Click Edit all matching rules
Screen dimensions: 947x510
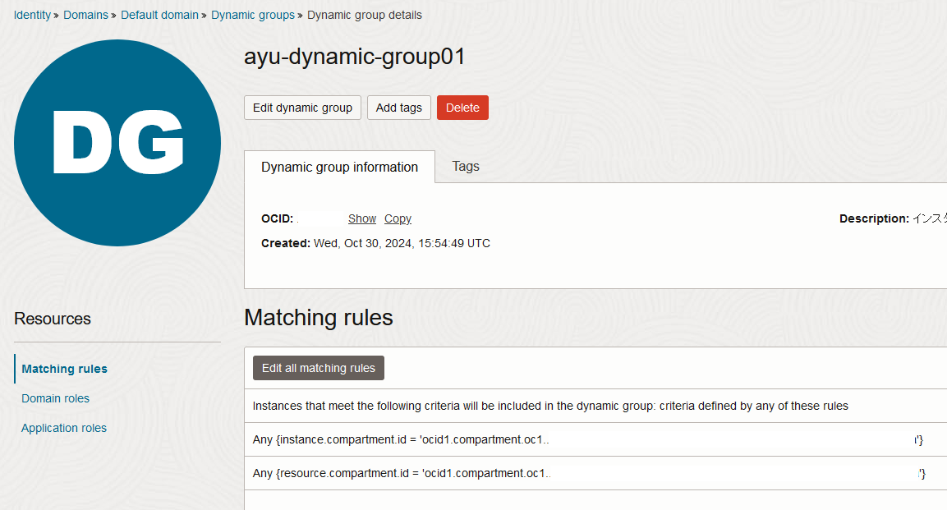point(318,367)
